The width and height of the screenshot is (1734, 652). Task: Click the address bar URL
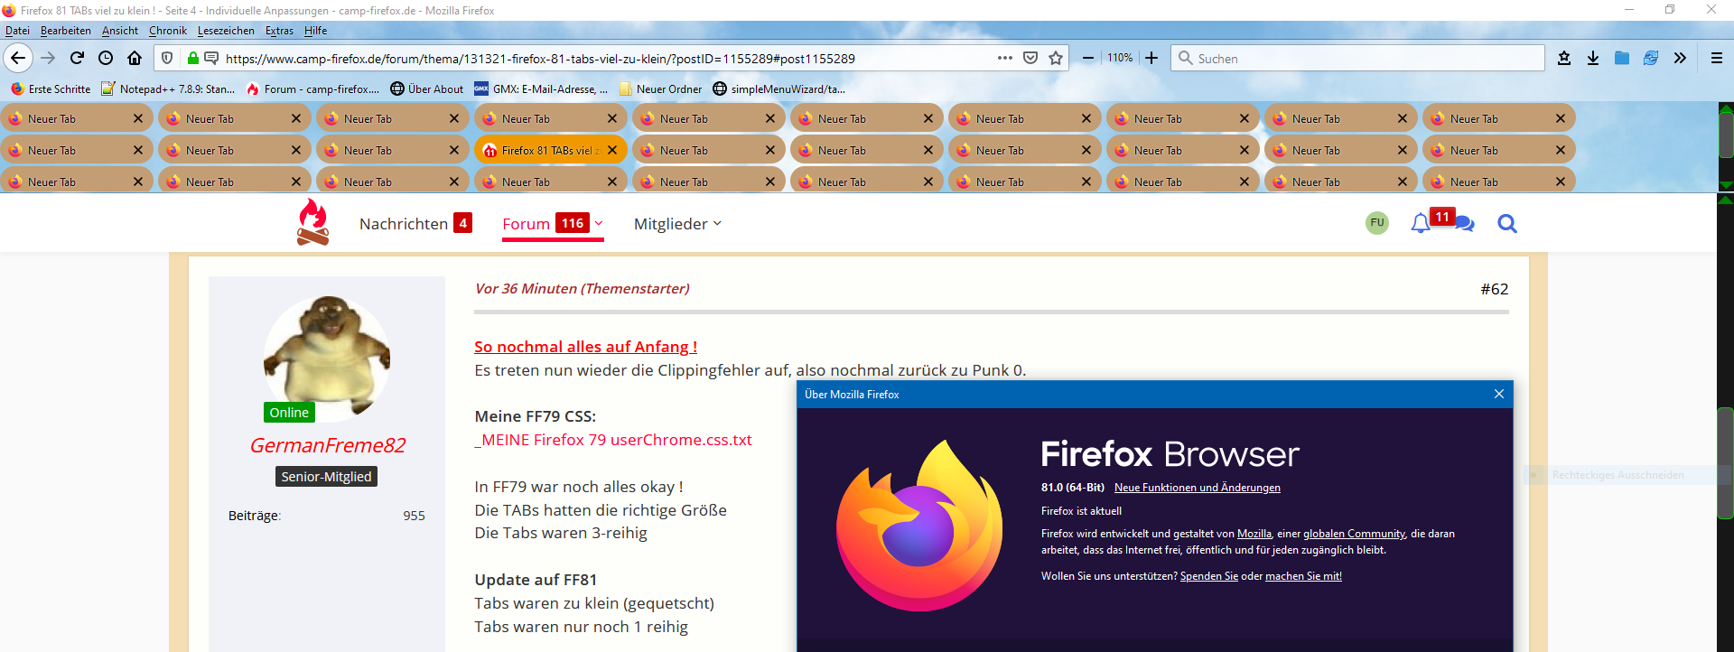tap(540, 59)
